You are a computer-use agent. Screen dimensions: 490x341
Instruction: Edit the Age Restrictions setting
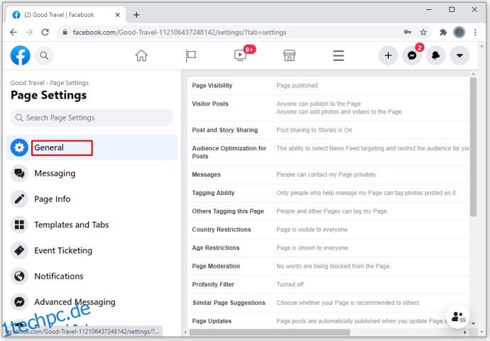pyautogui.click(x=328, y=247)
